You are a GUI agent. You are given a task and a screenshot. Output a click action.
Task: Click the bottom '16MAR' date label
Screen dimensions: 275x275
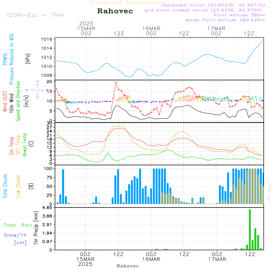click(151, 259)
